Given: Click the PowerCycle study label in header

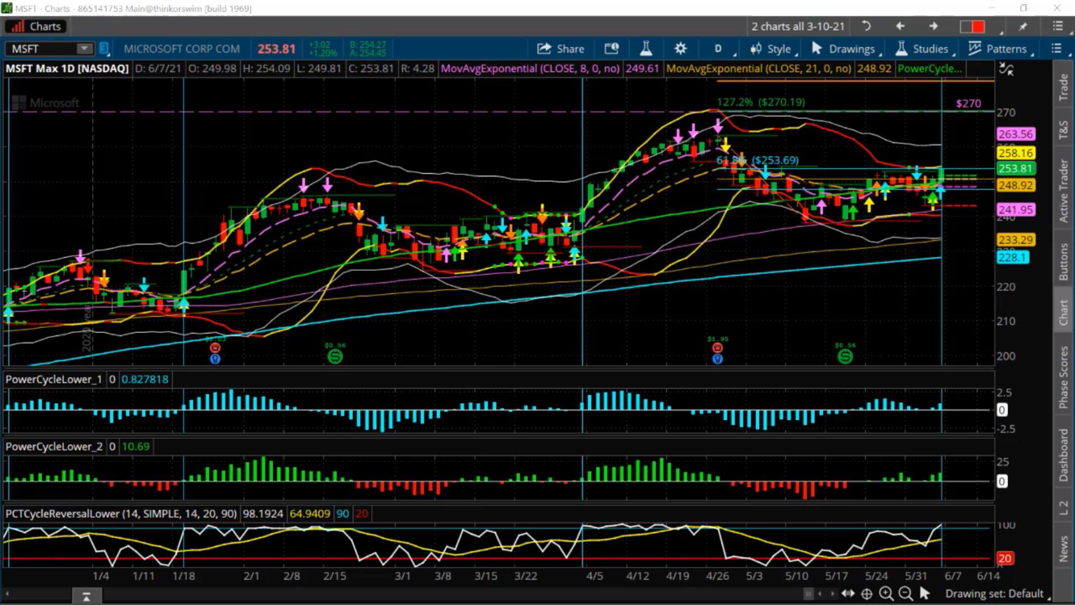Looking at the screenshot, I should tap(929, 68).
